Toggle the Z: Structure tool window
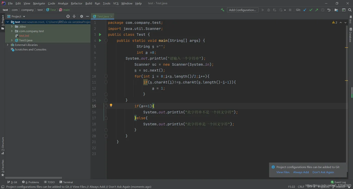 tap(3, 146)
